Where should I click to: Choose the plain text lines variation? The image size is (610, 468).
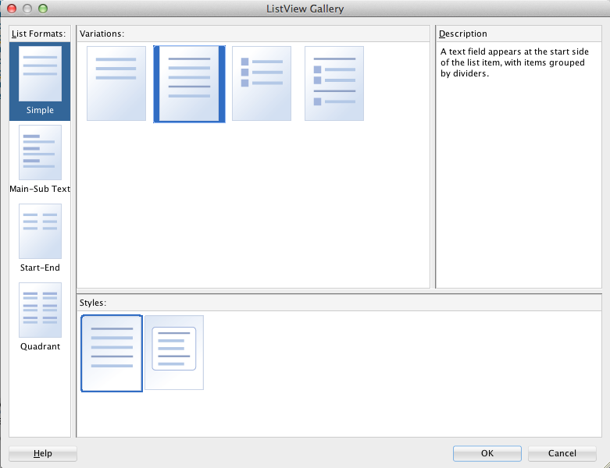[116, 83]
